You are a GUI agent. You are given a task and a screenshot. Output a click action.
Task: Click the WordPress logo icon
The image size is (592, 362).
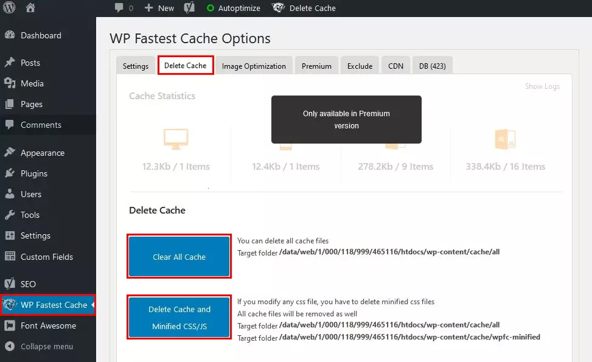pyautogui.click(x=10, y=8)
